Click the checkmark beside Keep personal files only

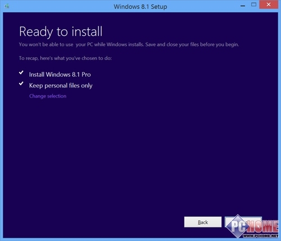pyautogui.click(x=21, y=84)
